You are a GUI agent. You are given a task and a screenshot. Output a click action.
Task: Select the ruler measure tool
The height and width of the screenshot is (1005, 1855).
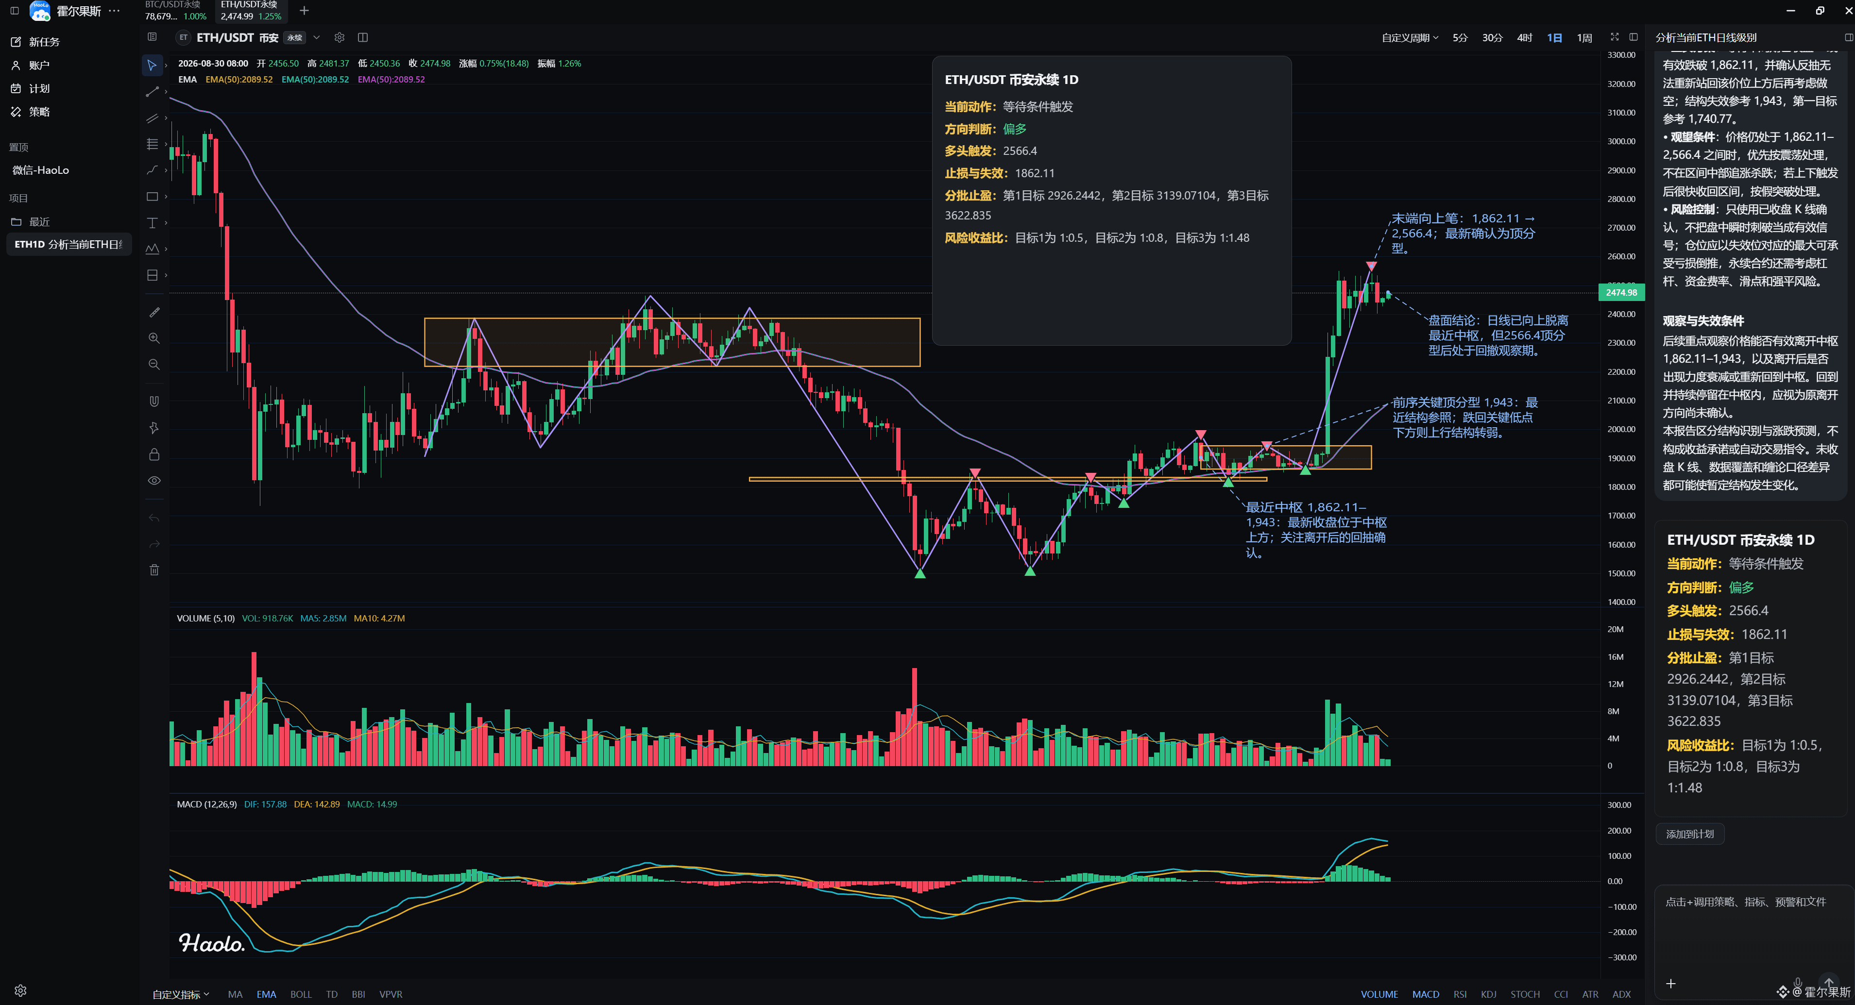pos(154,312)
